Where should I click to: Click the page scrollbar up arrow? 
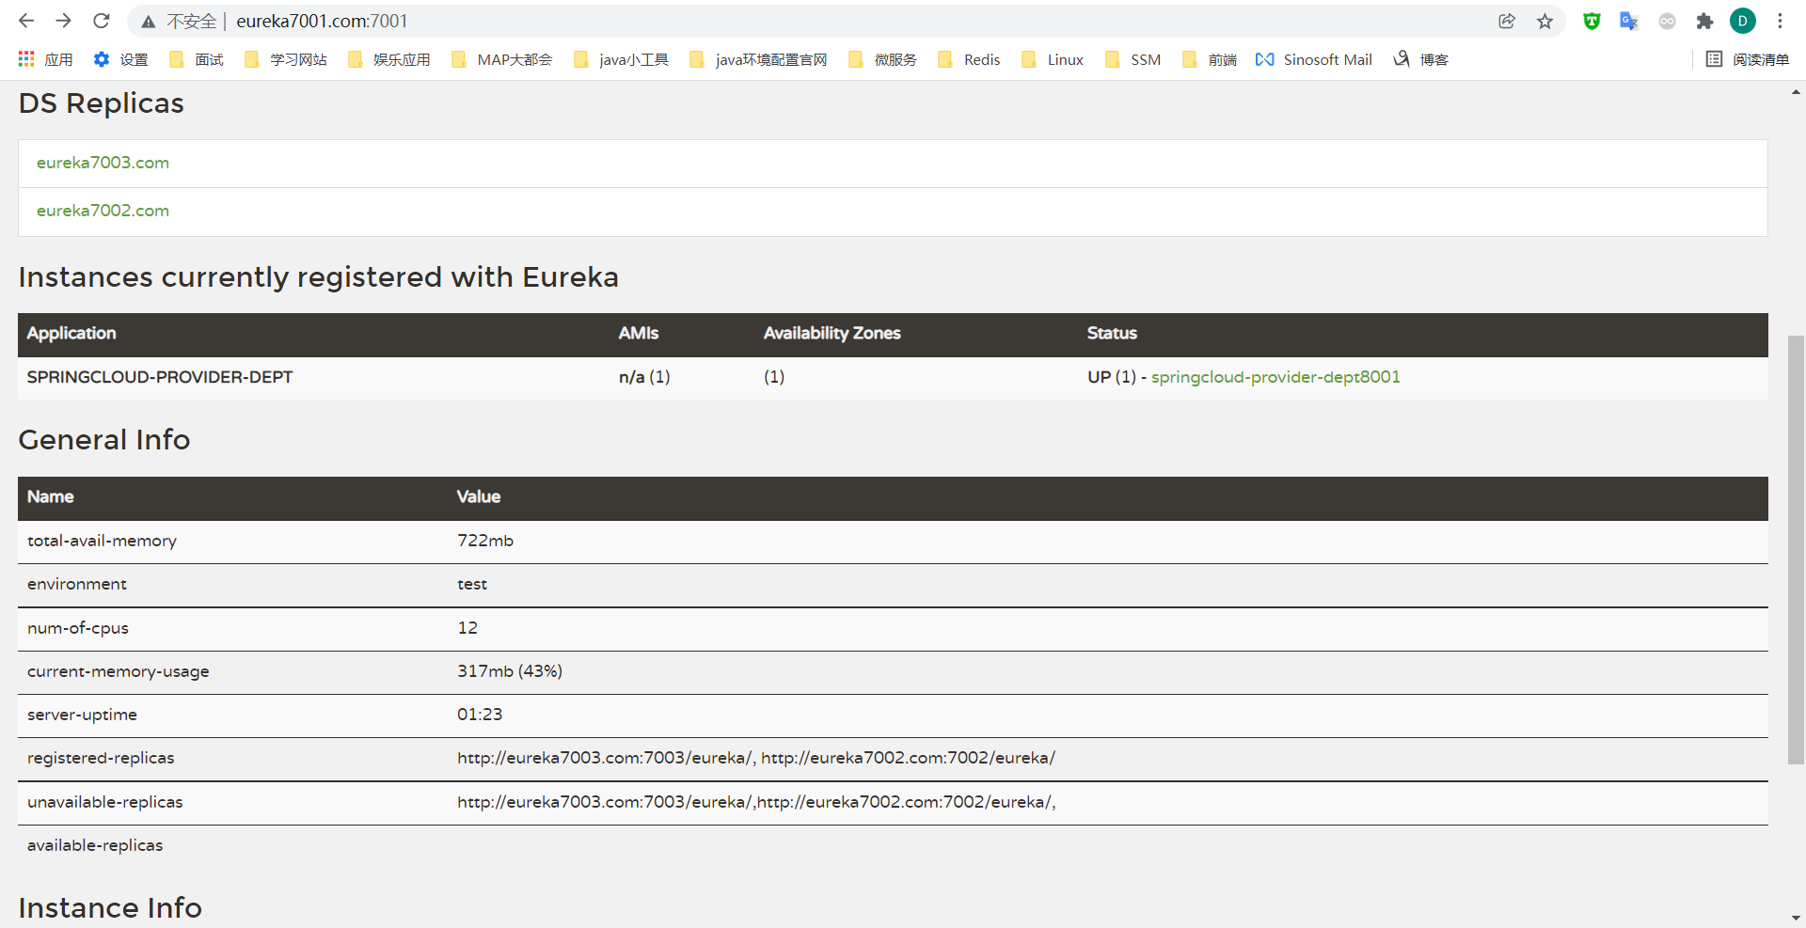pos(1796,92)
